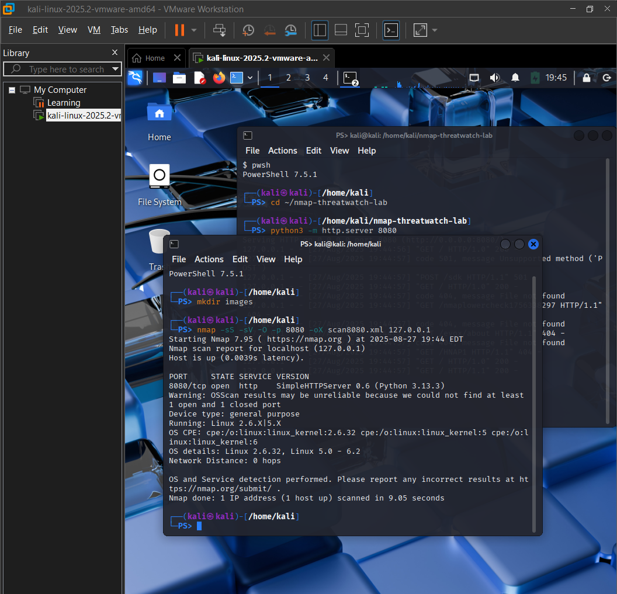
Task: Open File menu in nmap-threatwatch-lab terminal
Action: 252,151
